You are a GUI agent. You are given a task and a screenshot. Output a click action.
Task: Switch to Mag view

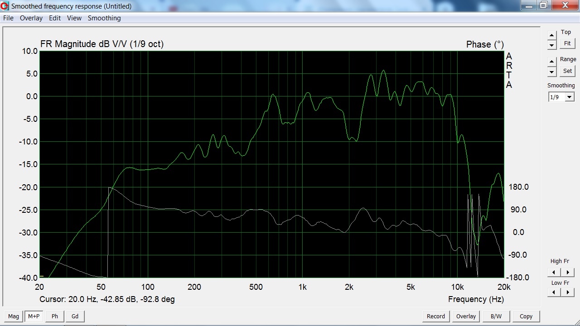pyautogui.click(x=14, y=316)
